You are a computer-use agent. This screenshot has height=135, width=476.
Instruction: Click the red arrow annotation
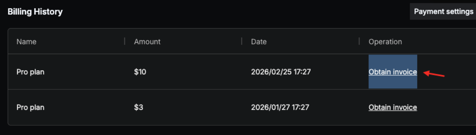click(x=434, y=74)
